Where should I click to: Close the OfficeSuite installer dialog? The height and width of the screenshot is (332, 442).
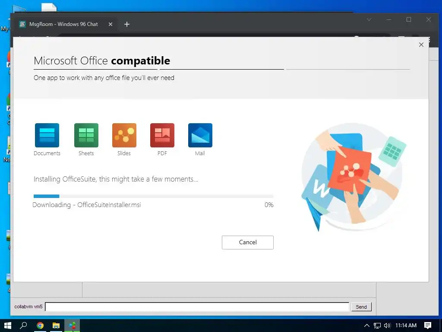(421, 45)
